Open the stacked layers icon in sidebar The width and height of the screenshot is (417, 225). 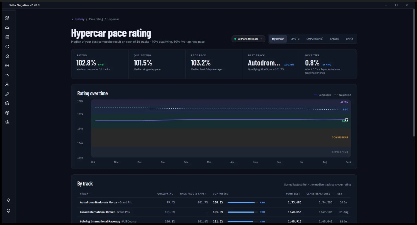pos(7,103)
